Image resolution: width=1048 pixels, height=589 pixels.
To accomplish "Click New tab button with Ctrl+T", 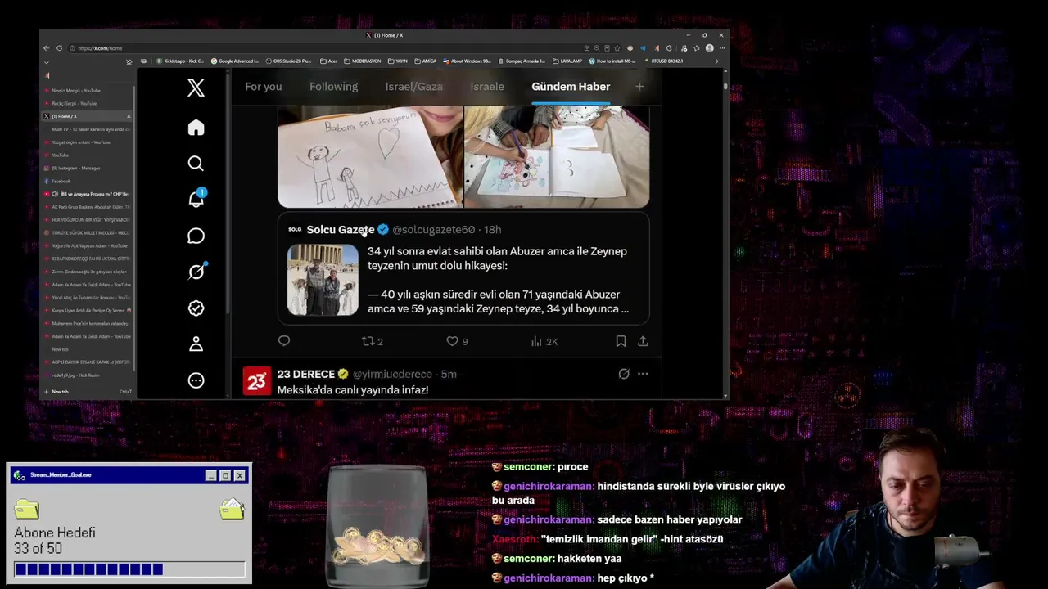I will click(x=88, y=392).
